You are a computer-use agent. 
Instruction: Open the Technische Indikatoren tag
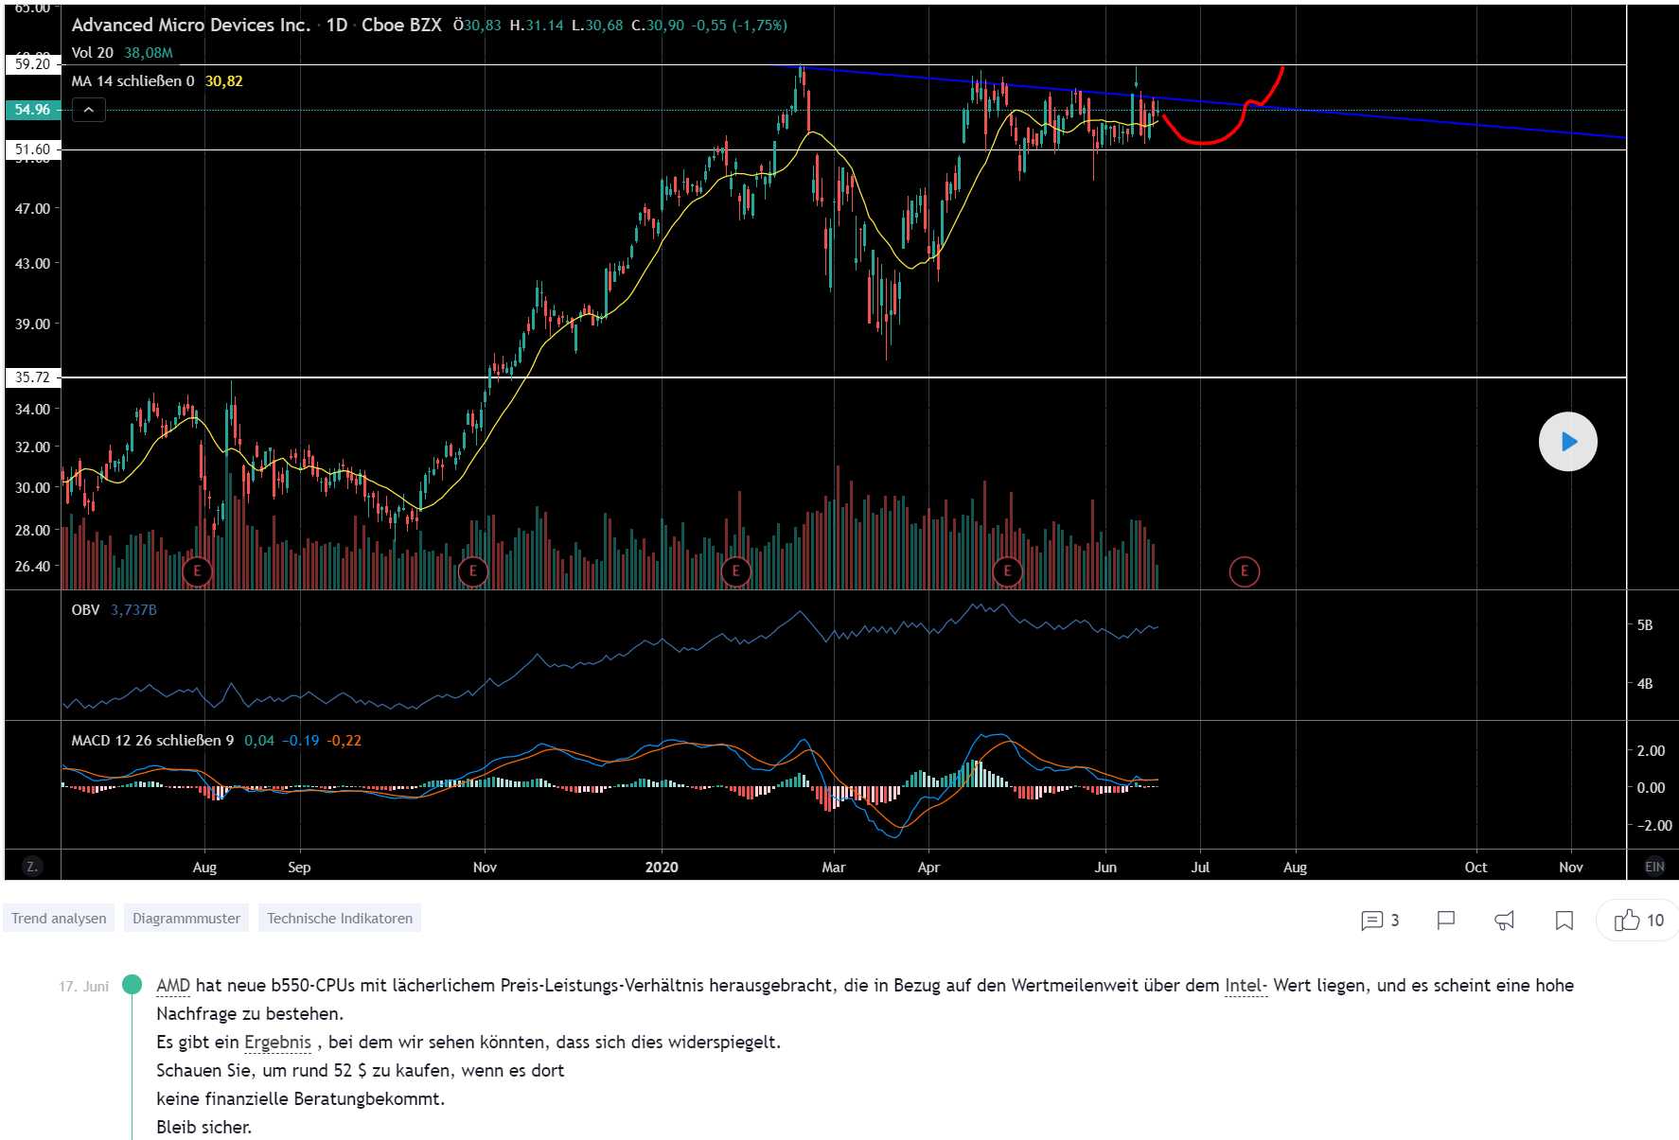click(340, 919)
